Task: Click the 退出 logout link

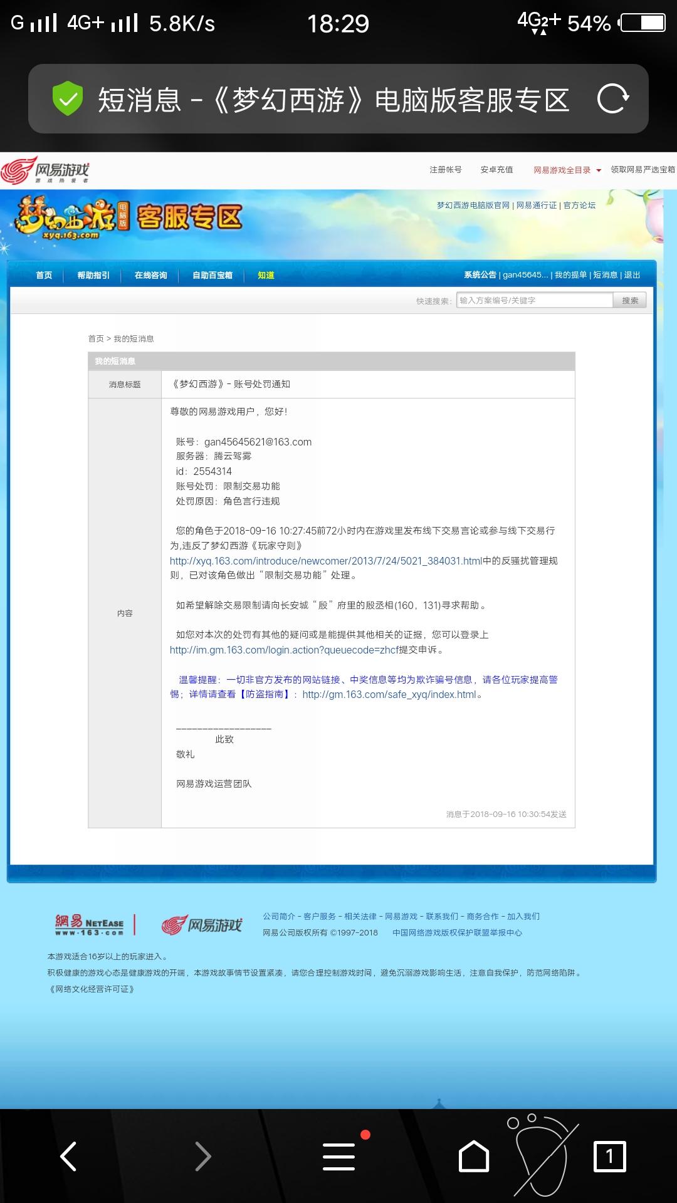Action: tap(632, 274)
